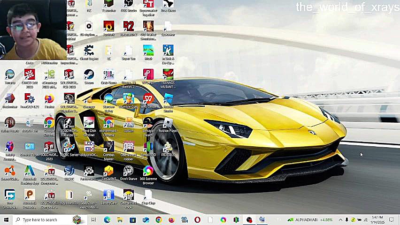The width and height of the screenshot is (400, 225).
Task: Open the Stumble Guys desktop icon
Action: point(128,101)
